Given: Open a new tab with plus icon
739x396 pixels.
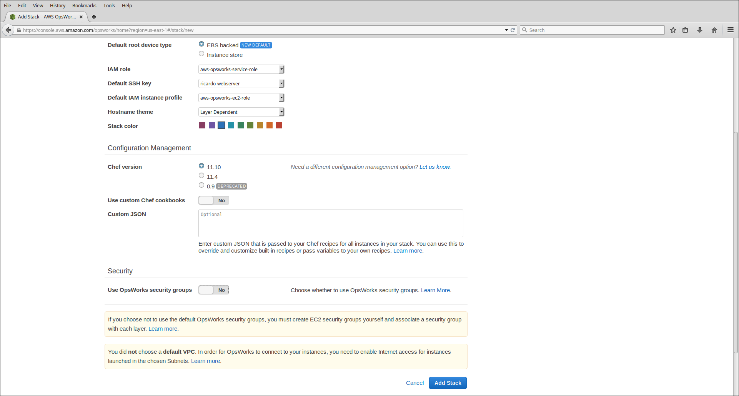Looking at the screenshot, I should point(94,17).
